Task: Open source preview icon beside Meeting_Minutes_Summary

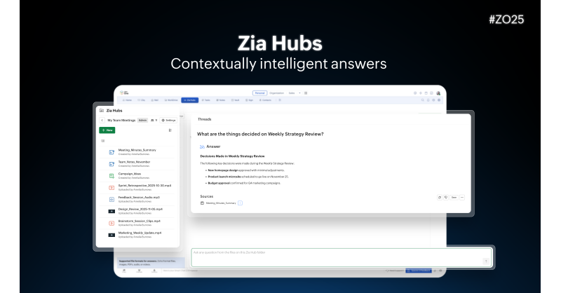Action: coord(240,203)
